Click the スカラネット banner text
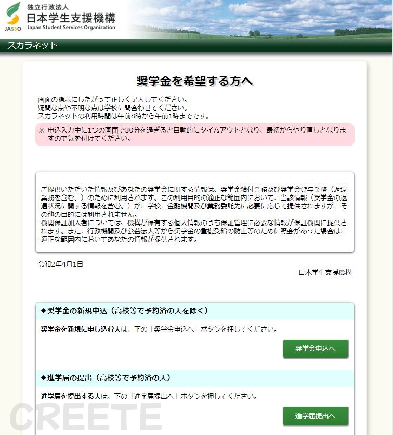Screen dimensions: 393x435 pyautogui.click(x=32, y=45)
